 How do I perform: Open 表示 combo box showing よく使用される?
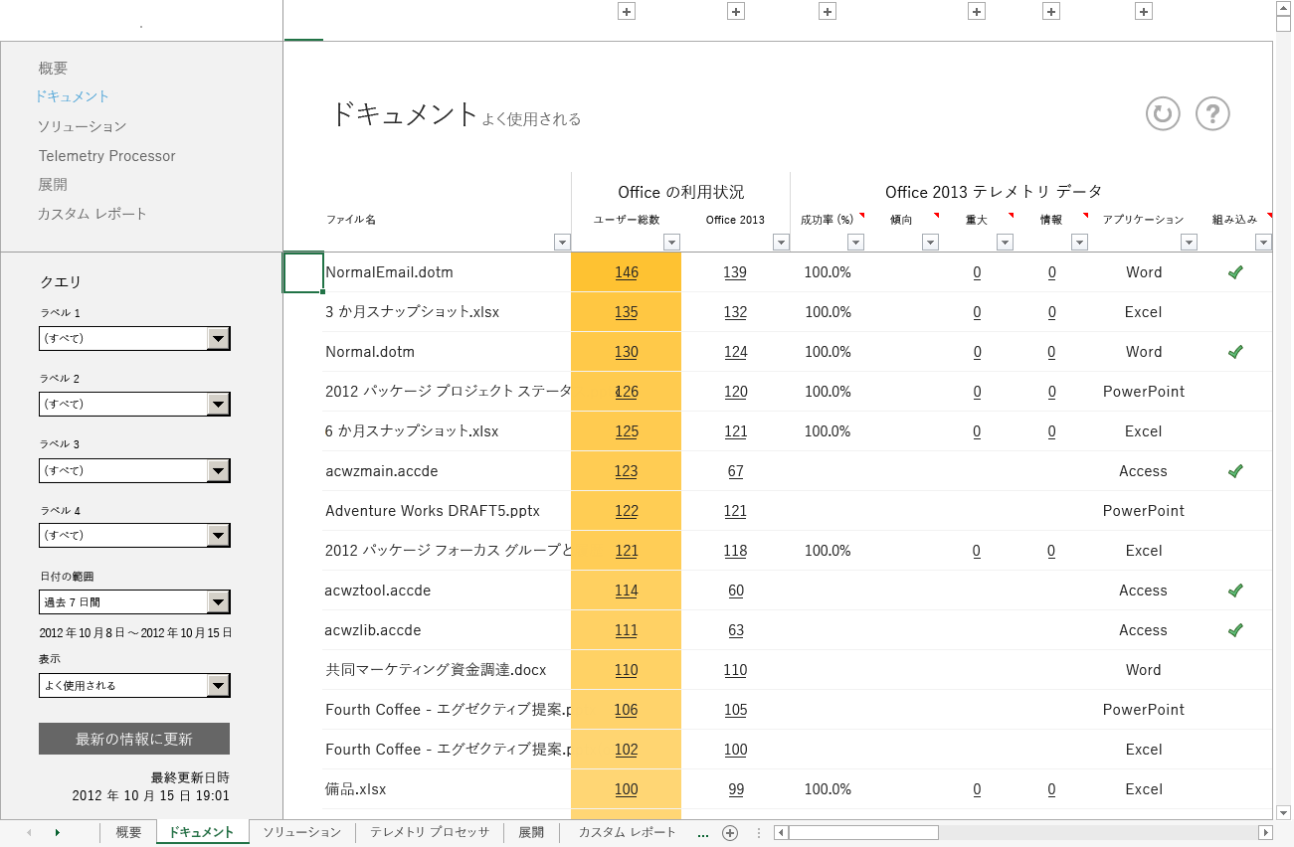pos(134,685)
